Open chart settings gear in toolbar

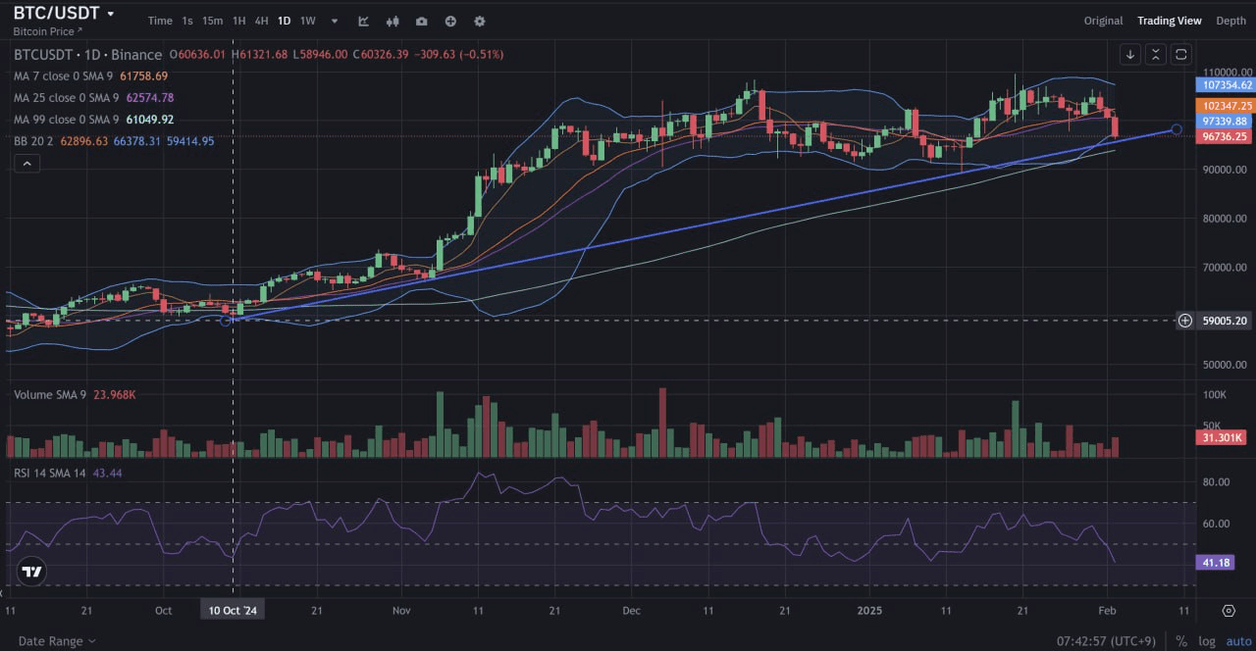[x=479, y=21]
